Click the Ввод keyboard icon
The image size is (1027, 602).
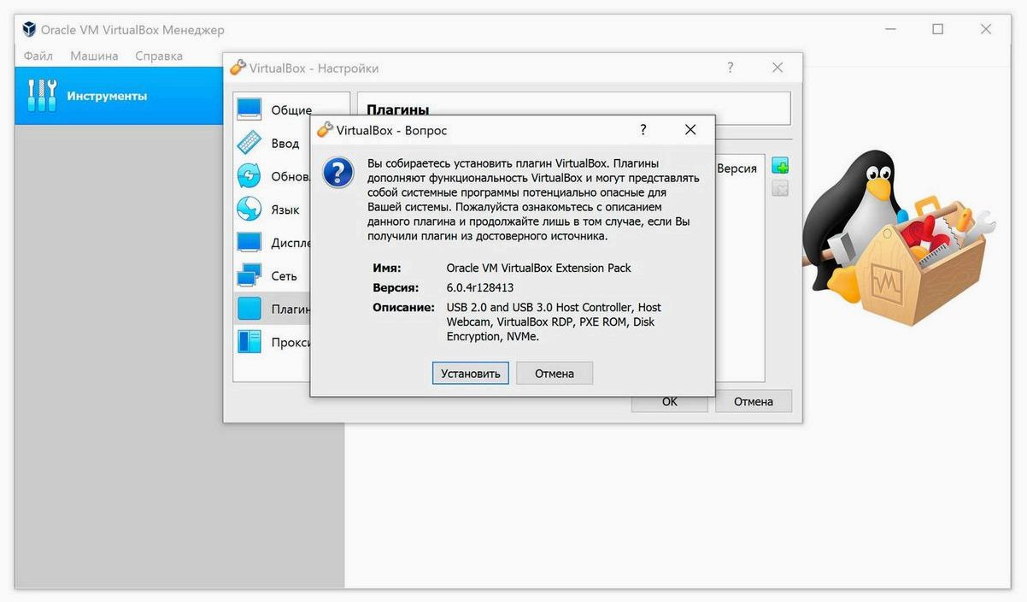[x=249, y=142]
